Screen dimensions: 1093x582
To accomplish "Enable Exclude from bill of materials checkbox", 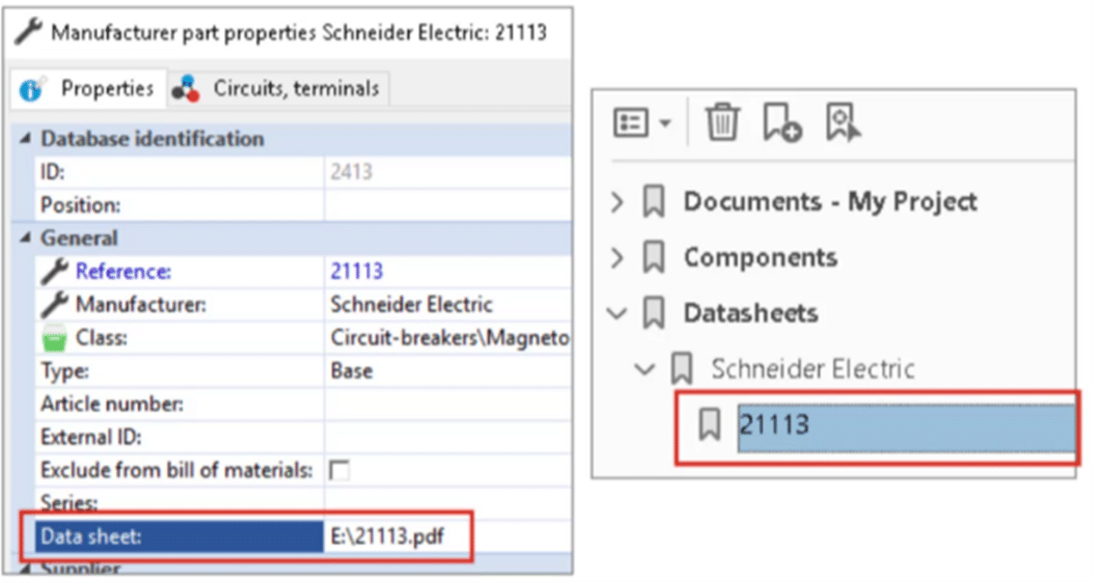I will click(x=339, y=471).
